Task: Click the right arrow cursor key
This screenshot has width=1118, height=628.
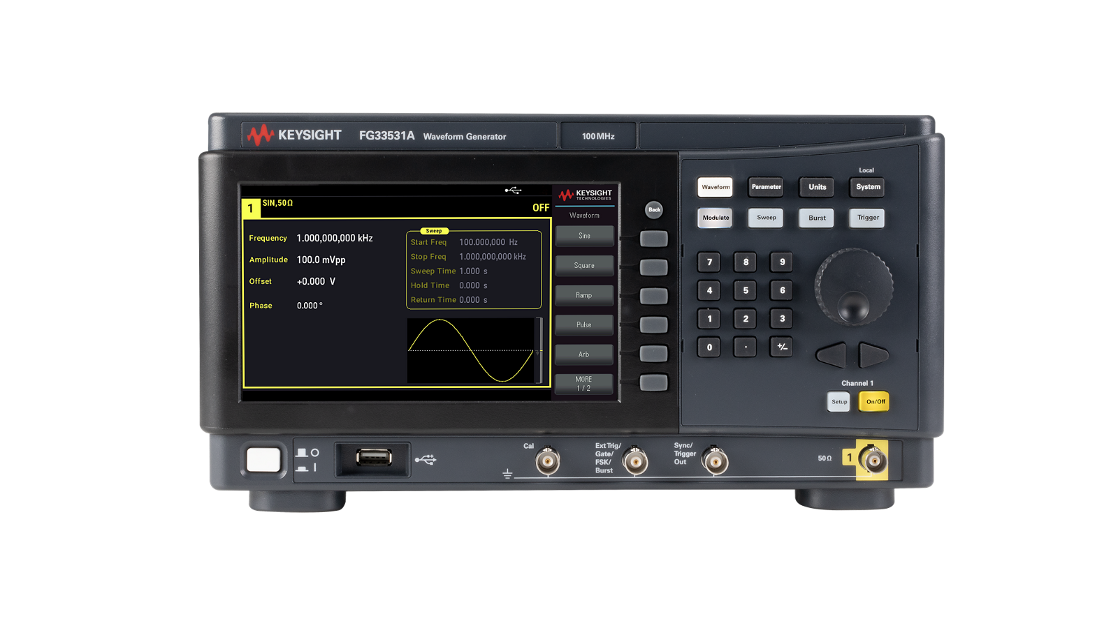Action: pos(873,355)
